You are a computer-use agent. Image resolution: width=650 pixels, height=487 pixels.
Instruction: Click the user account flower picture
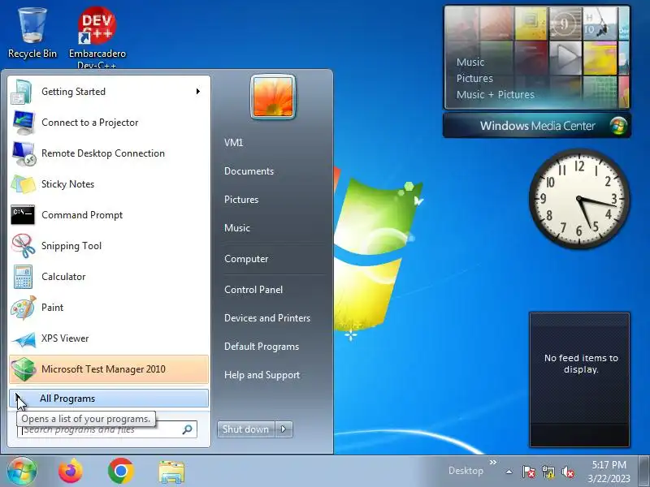tap(273, 97)
